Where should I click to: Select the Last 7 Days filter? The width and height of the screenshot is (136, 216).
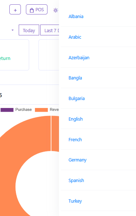[50, 30]
